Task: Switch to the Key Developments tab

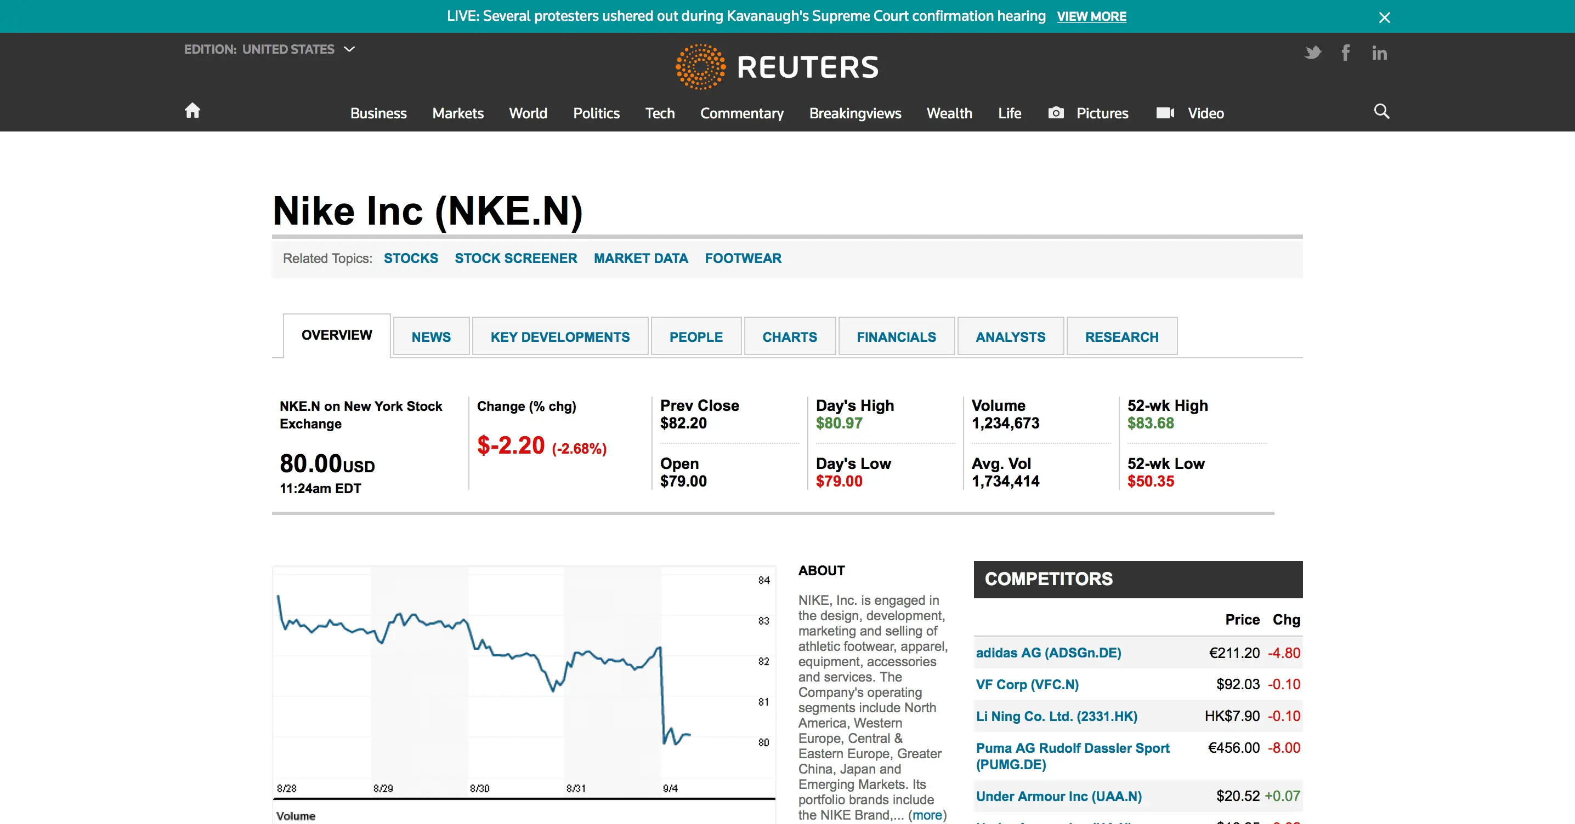Action: tap(559, 336)
